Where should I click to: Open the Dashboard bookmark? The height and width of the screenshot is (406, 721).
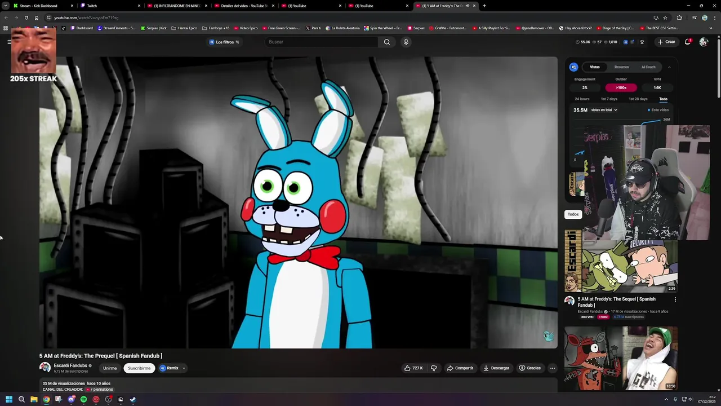pyautogui.click(x=82, y=28)
